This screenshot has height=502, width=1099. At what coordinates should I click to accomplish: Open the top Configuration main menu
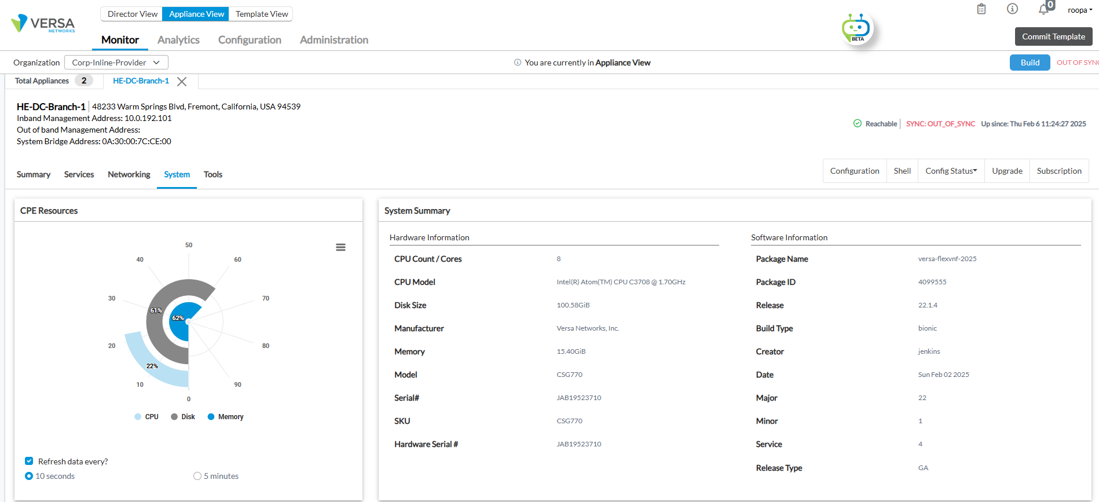click(x=250, y=40)
